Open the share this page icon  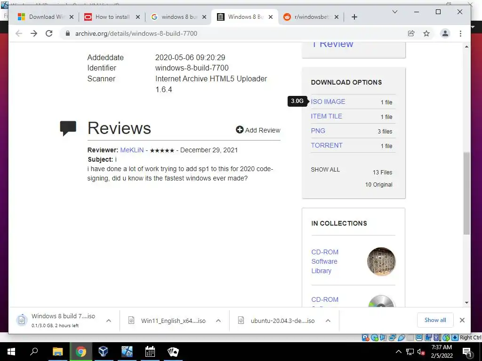click(411, 33)
